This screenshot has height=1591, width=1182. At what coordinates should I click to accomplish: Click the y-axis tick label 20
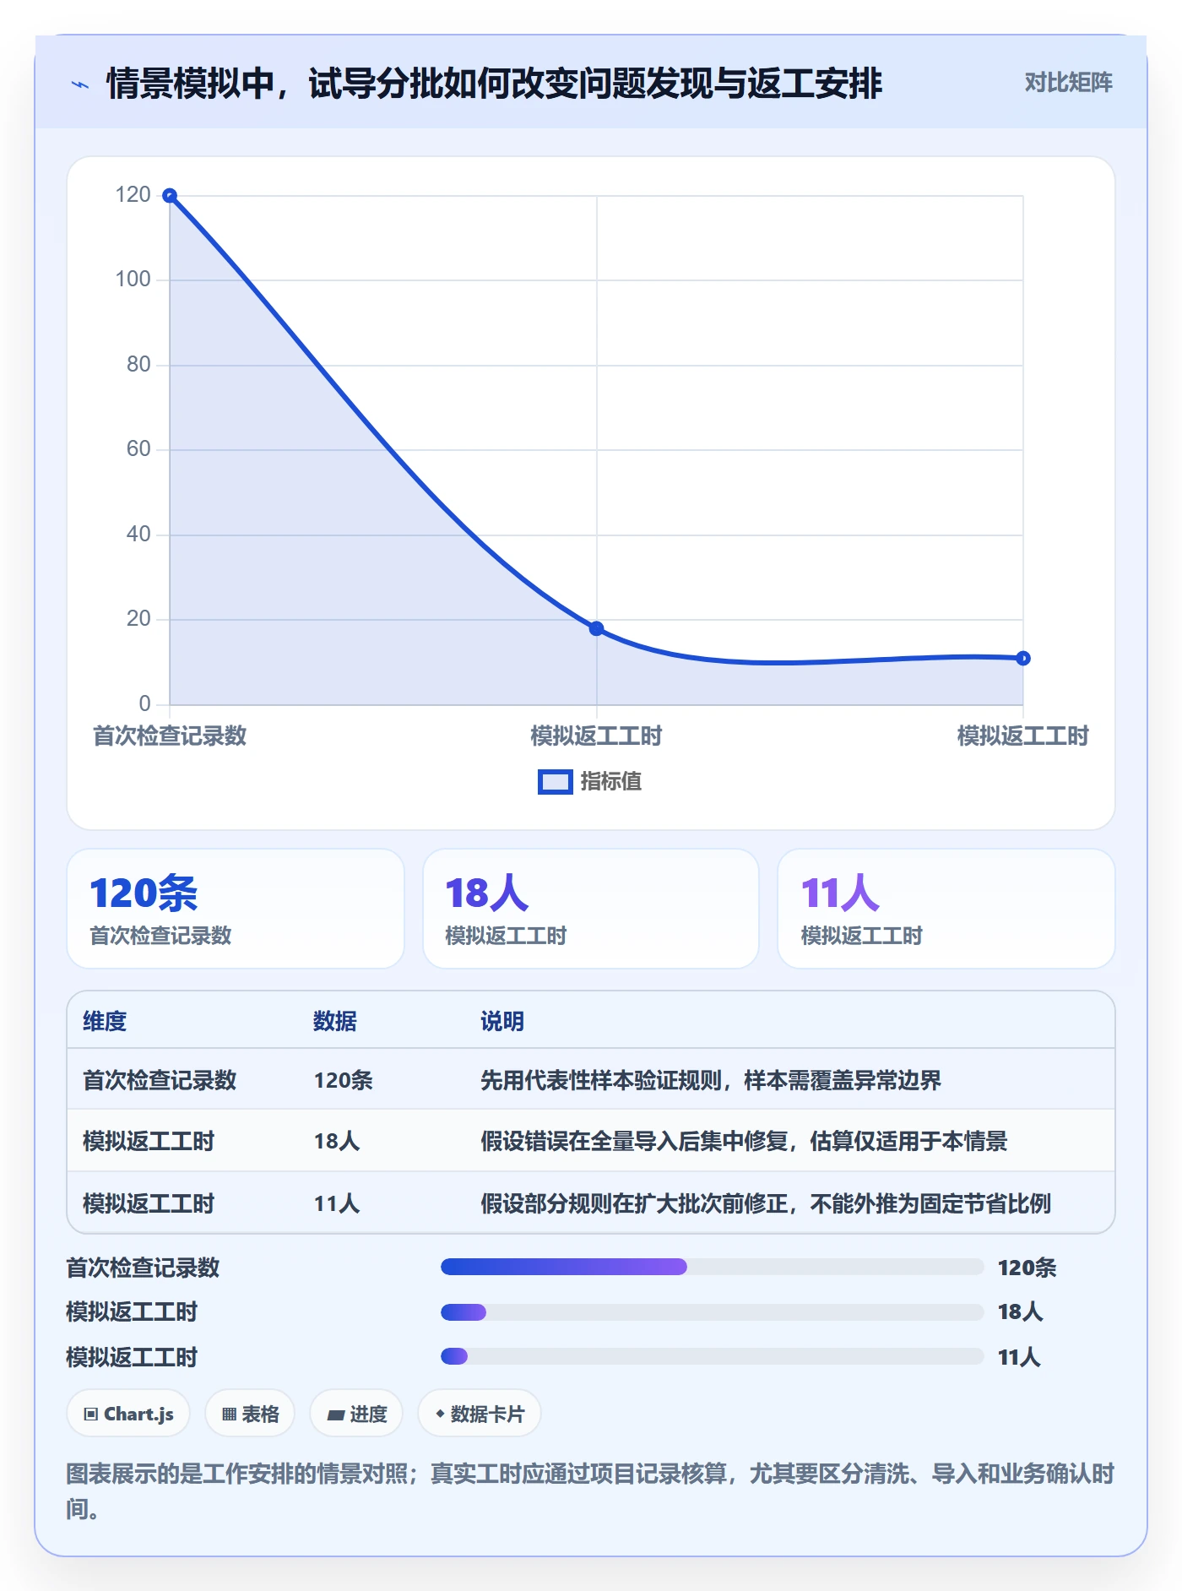tap(138, 619)
